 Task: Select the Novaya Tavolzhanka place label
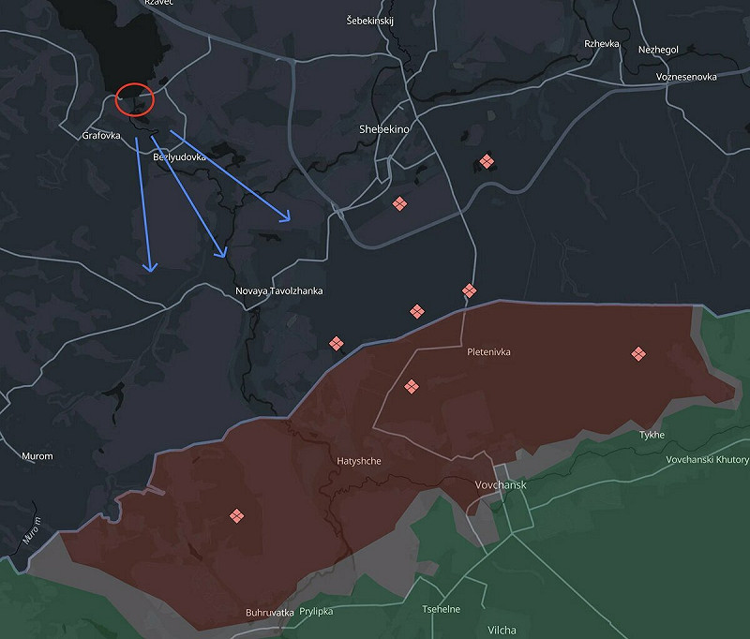point(279,291)
